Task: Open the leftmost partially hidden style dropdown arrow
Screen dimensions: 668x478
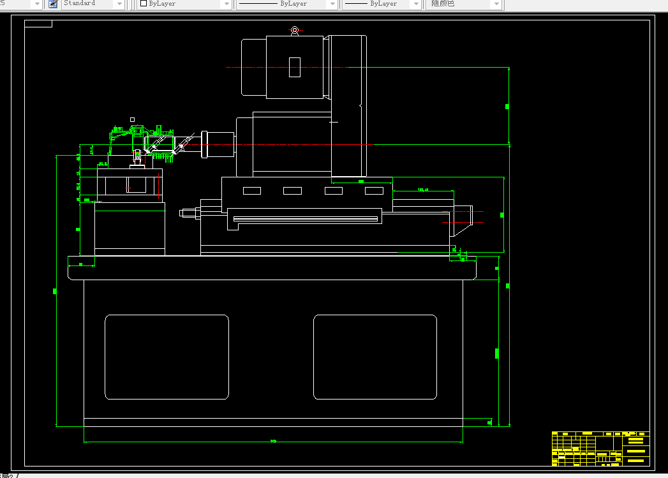Action: (36, 4)
